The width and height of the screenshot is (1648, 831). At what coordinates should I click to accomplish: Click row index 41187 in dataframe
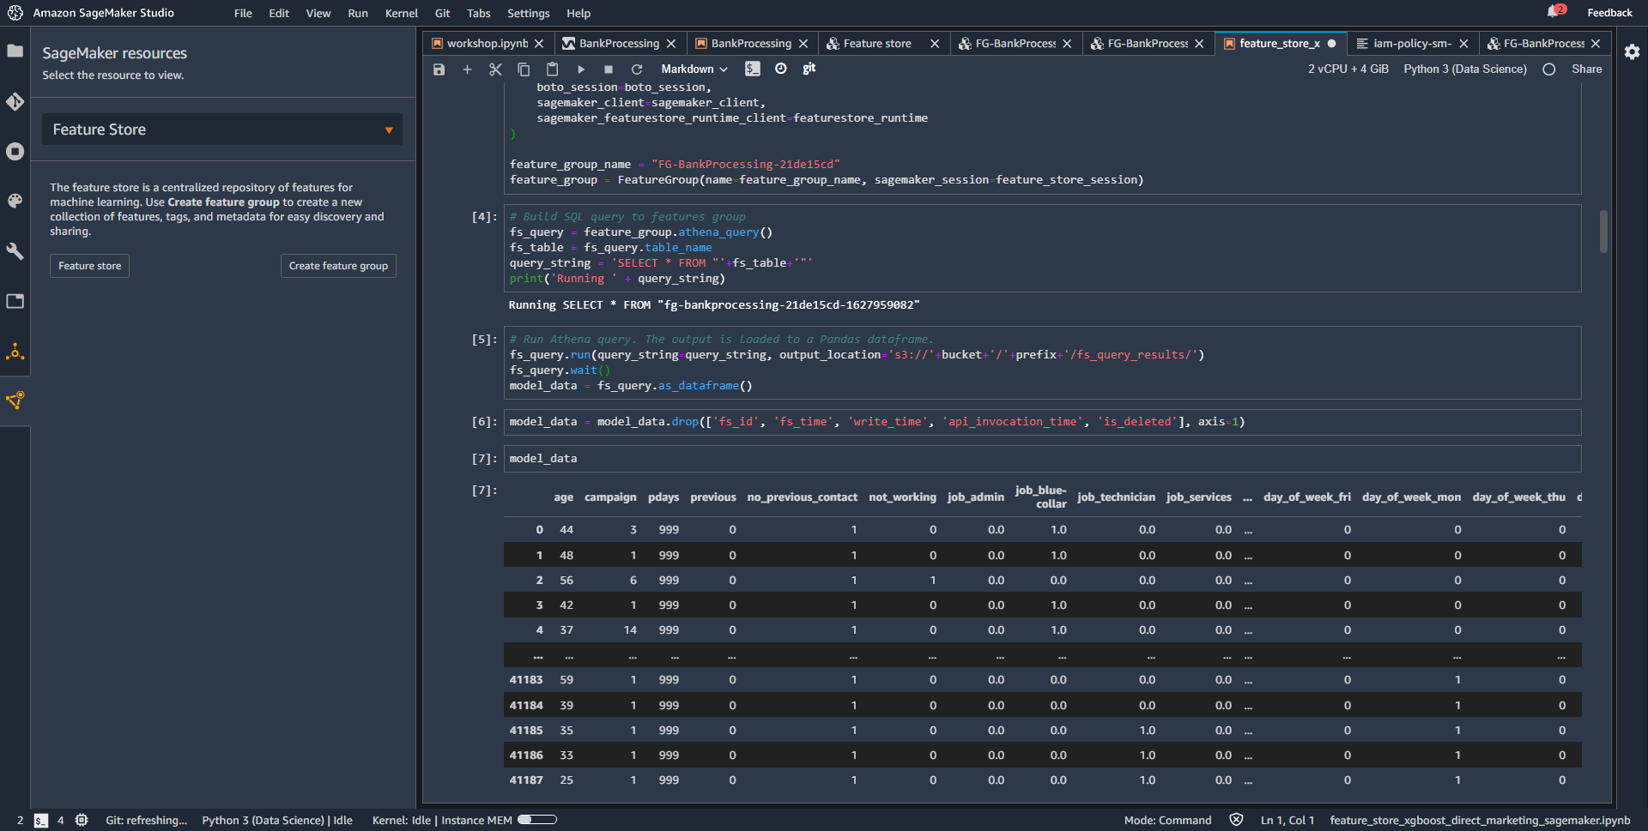tap(526, 780)
